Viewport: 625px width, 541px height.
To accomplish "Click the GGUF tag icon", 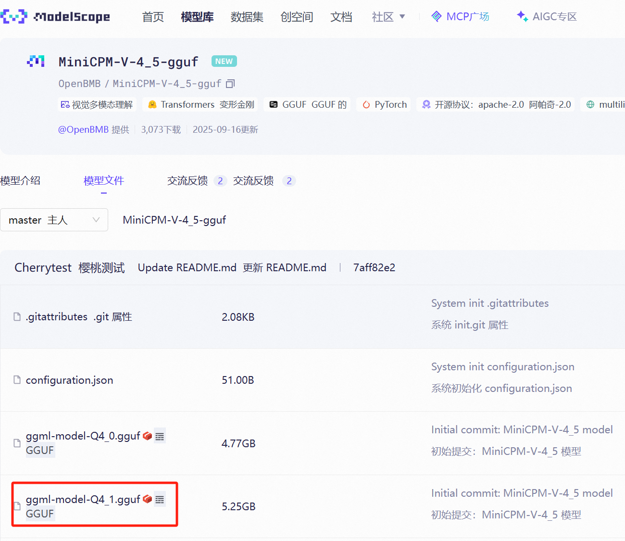I will pyautogui.click(x=274, y=104).
